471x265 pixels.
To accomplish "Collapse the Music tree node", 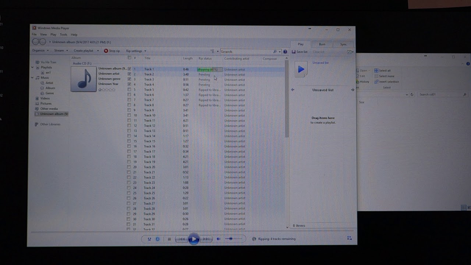I will click(32, 78).
